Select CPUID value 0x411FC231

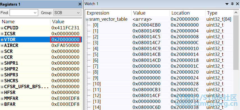click(65, 28)
